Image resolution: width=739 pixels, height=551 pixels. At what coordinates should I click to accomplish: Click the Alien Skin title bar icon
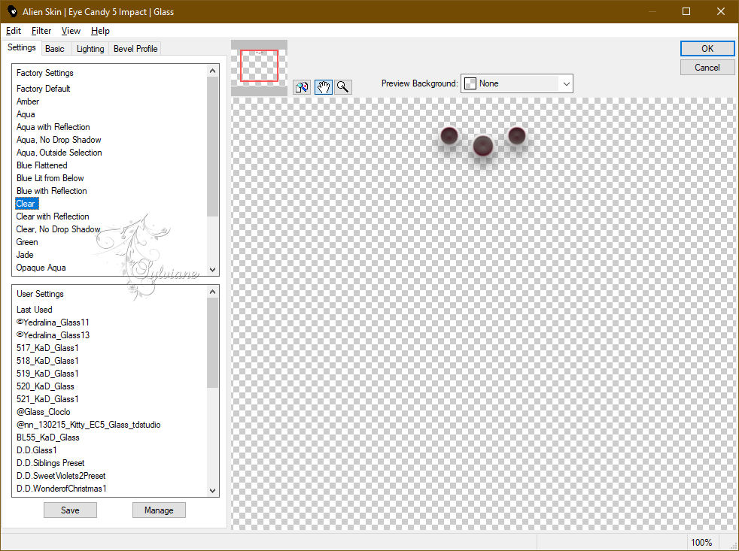point(12,11)
